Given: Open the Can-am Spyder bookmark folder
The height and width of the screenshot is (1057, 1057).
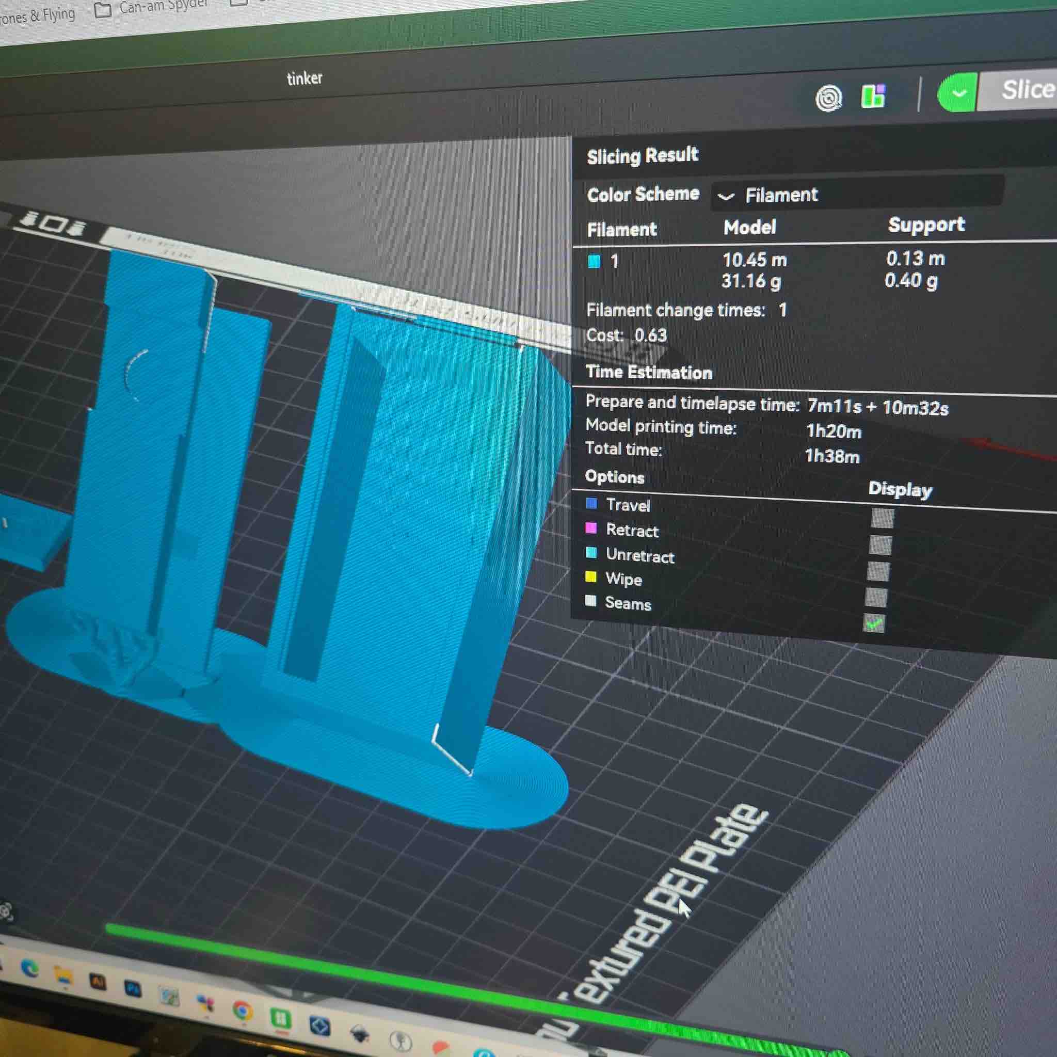Looking at the screenshot, I should [x=153, y=8].
